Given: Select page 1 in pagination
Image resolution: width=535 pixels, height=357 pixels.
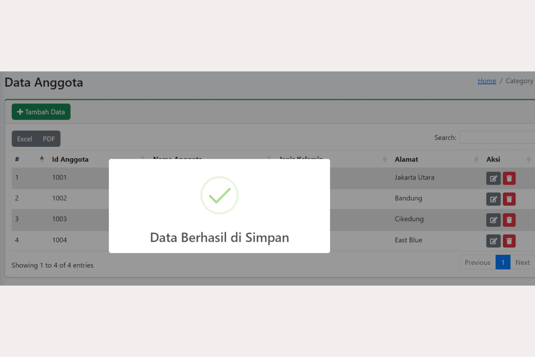Looking at the screenshot, I should (x=502, y=262).
